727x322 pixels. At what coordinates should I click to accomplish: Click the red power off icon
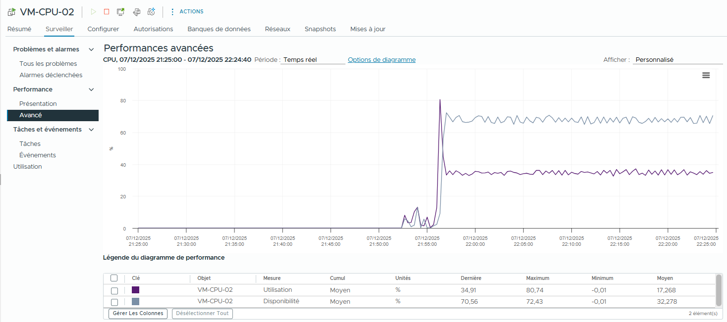[107, 11]
